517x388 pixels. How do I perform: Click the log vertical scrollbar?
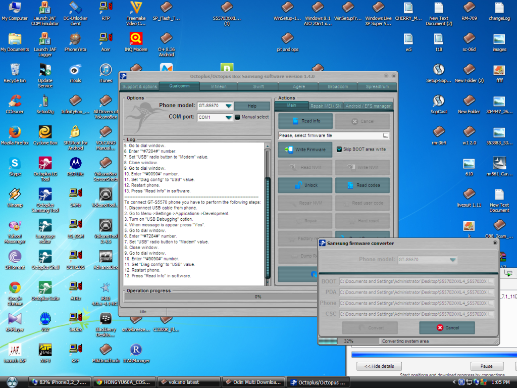coord(268,214)
